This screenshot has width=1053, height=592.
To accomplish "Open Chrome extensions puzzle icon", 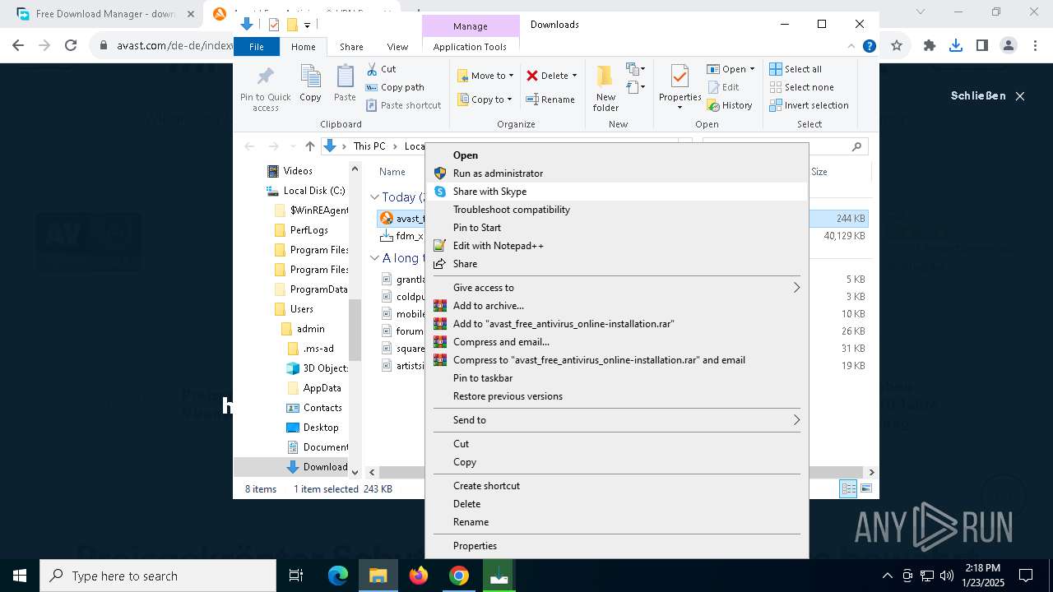I will pos(930,45).
